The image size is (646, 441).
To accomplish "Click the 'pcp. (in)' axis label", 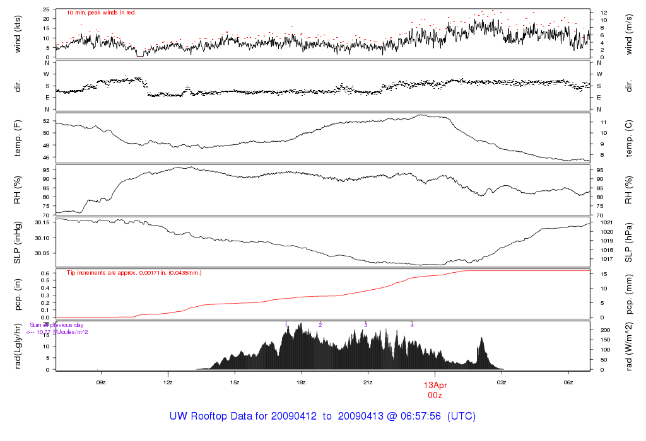I will pos(17,295).
